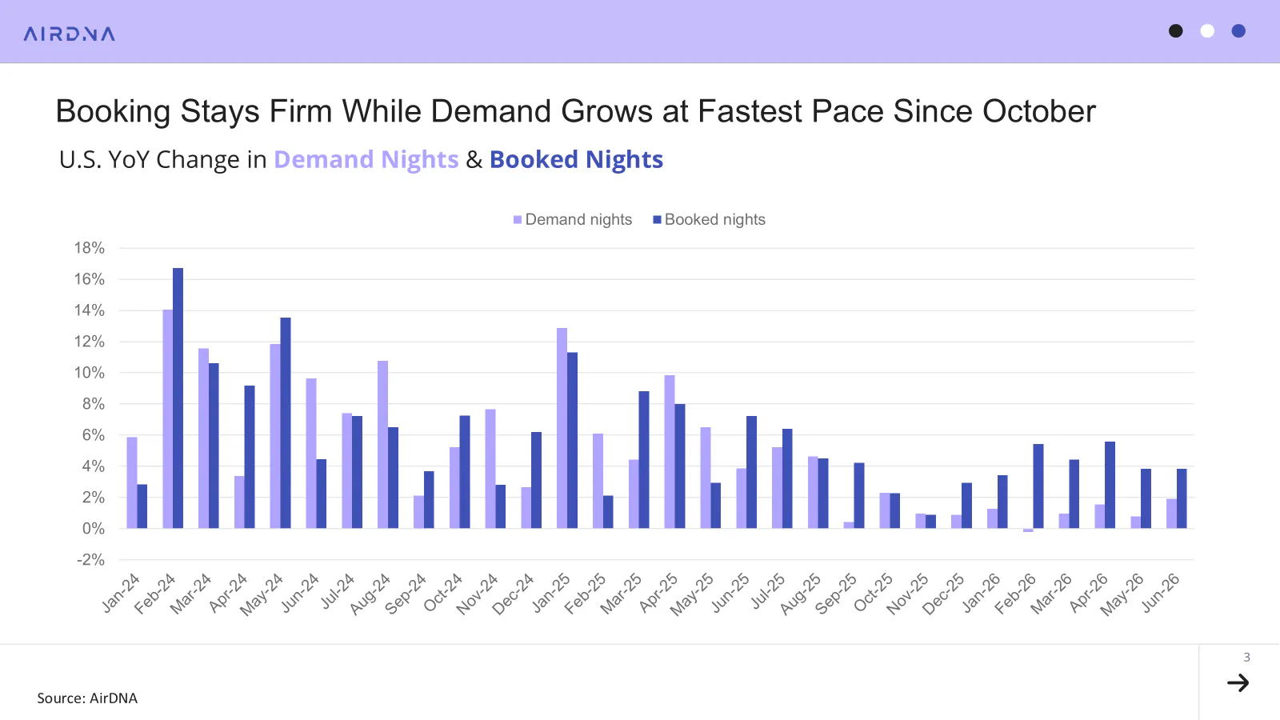Click the Jan-24 x-axis label
The width and height of the screenshot is (1280, 720).
point(121,593)
